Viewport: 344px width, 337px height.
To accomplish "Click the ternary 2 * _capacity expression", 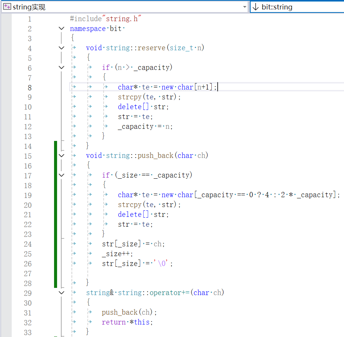I will coord(307,195).
